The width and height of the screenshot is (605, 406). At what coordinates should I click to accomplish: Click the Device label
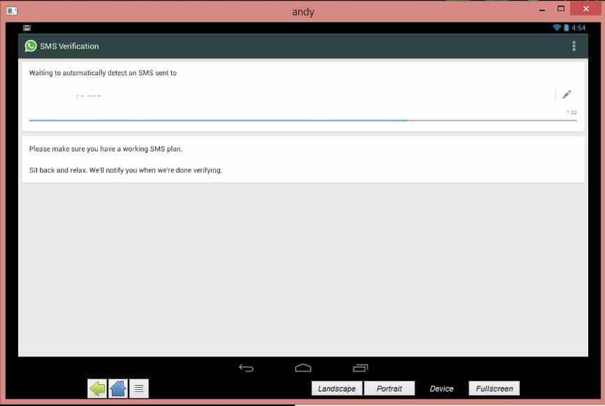(442, 389)
